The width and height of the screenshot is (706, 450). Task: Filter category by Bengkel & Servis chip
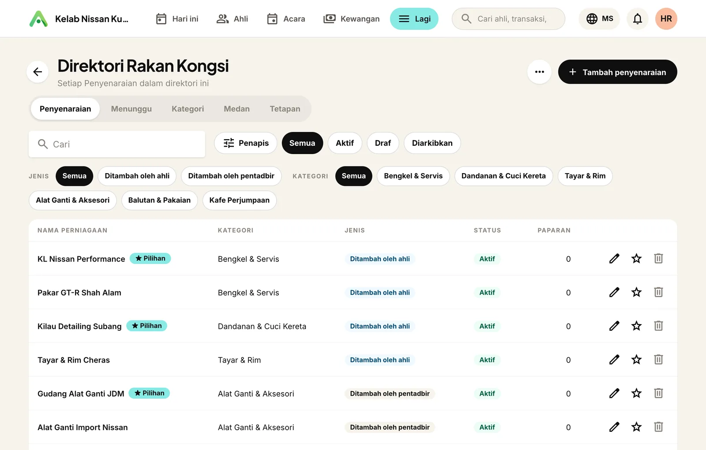413,176
